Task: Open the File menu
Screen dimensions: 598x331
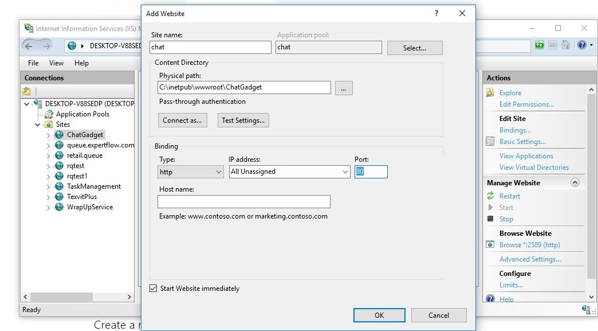Action: coord(33,63)
